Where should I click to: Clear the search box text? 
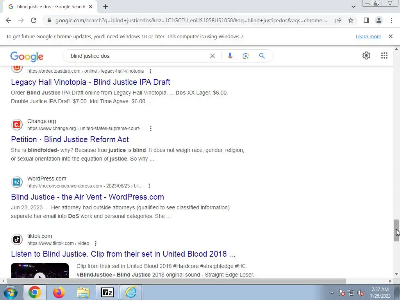point(212,56)
